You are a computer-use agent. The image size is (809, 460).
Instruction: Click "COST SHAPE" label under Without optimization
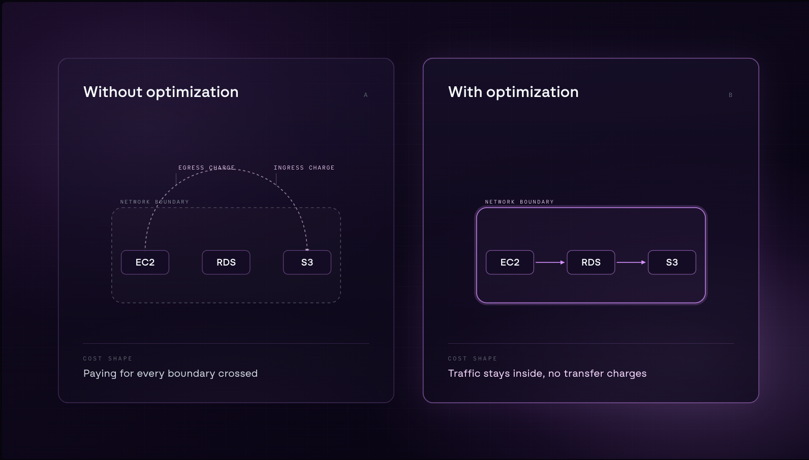click(108, 358)
